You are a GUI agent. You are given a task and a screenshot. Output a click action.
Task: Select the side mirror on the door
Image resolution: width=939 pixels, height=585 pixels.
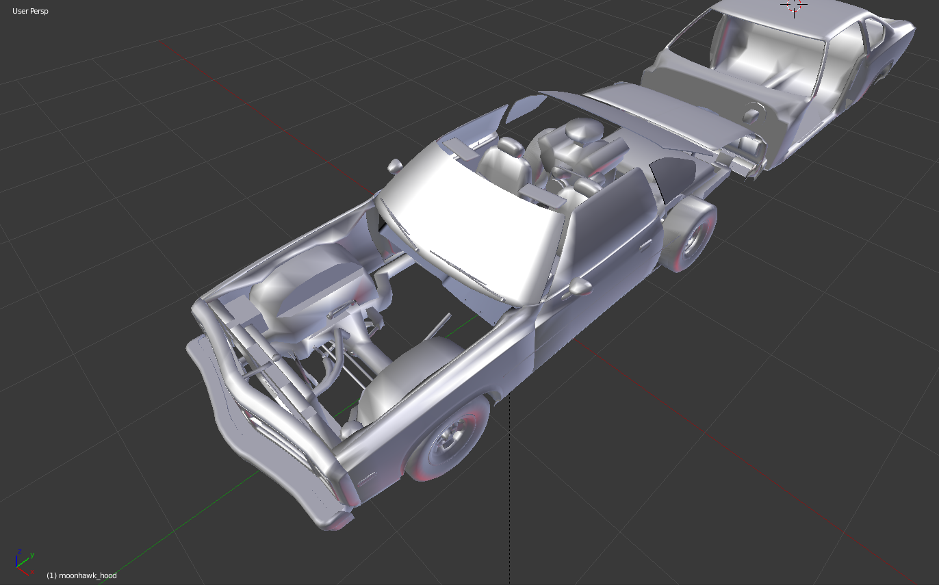pyautogui.click(x=580, y=286)
